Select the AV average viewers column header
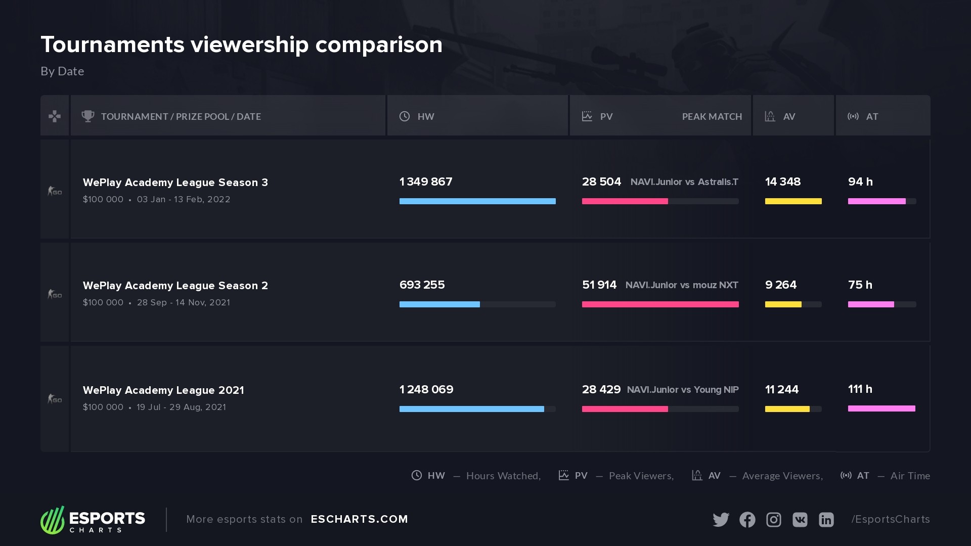The width and height of the screenshot is (971, 546). 788,117
